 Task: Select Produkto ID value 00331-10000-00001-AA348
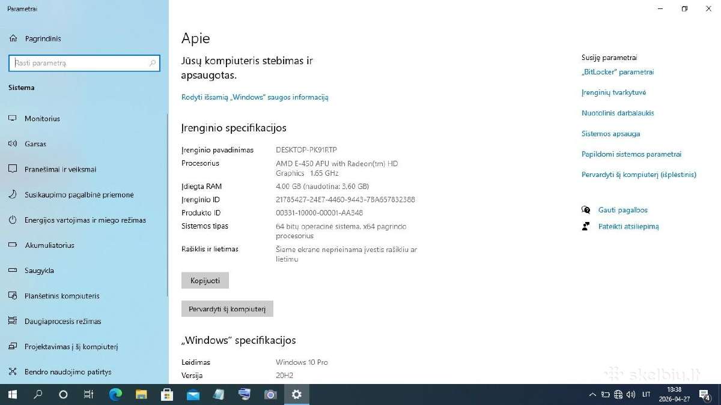pos(319,213)
